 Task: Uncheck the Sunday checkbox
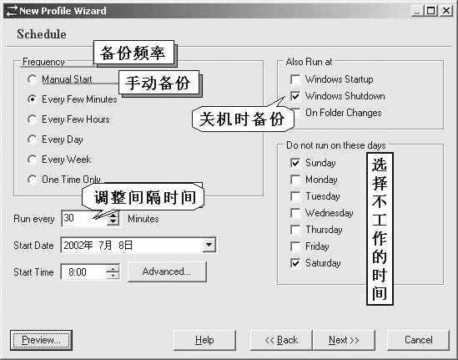[x=295, y=163]
